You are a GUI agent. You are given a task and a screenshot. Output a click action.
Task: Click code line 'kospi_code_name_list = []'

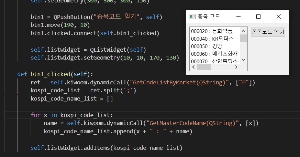pos(72,99)
